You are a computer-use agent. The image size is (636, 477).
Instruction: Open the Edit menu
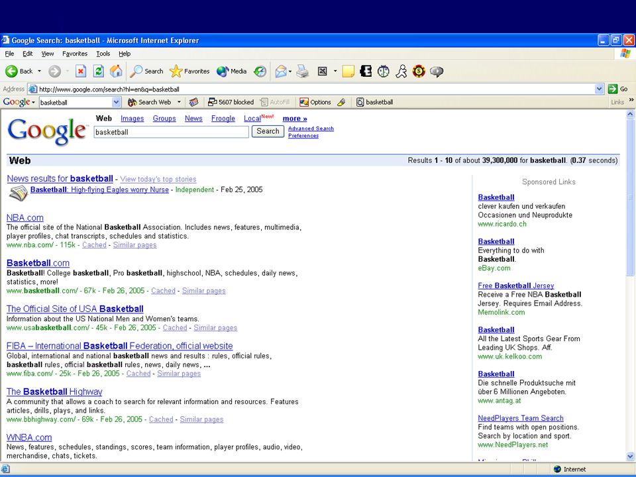(28, 54)
